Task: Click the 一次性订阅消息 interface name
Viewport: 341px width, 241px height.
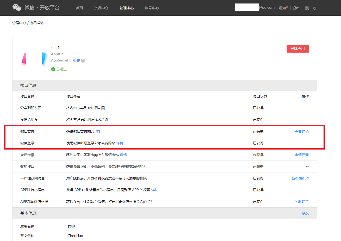Action: click(32, 178)
